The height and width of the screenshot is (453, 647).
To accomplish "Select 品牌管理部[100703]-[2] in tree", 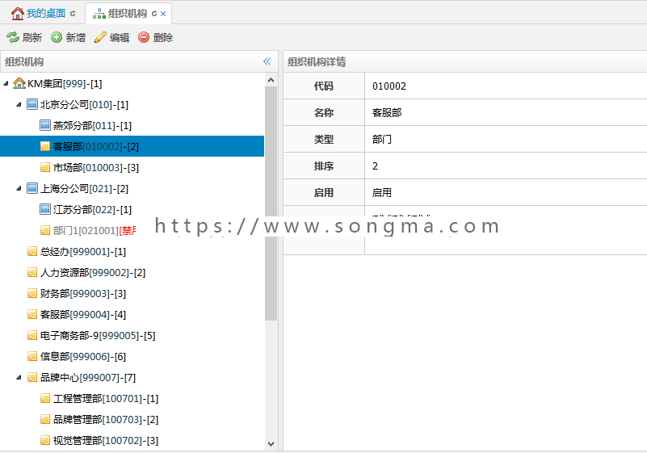I will click(x=106, y=420).
